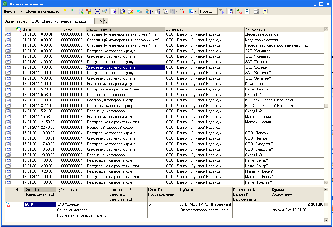
Task: Toggle the Проводки button
Action: click(x=208, y=11)
